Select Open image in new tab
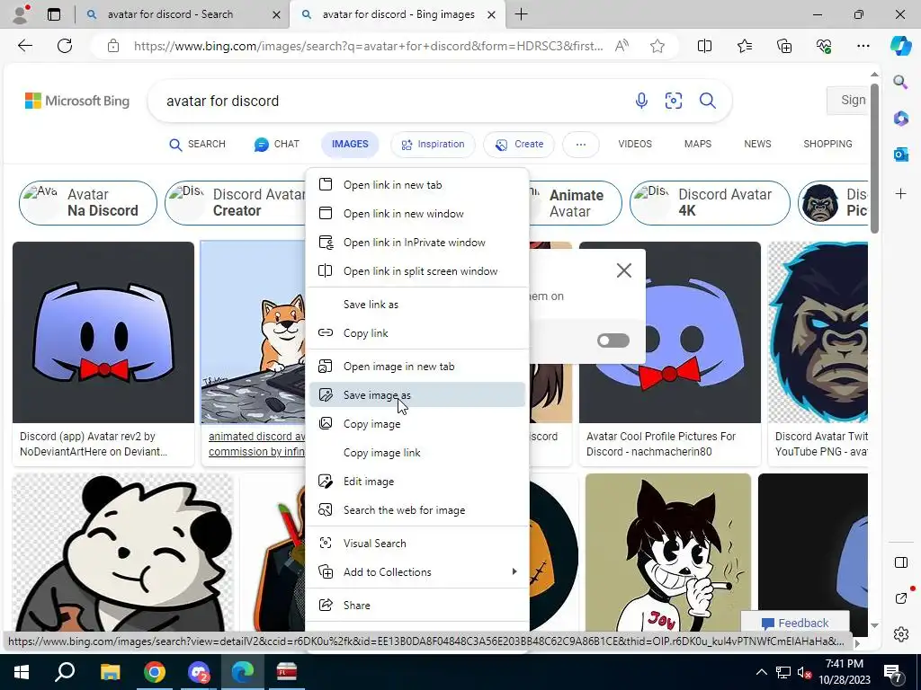921x690 pixels. pos(417,367)
